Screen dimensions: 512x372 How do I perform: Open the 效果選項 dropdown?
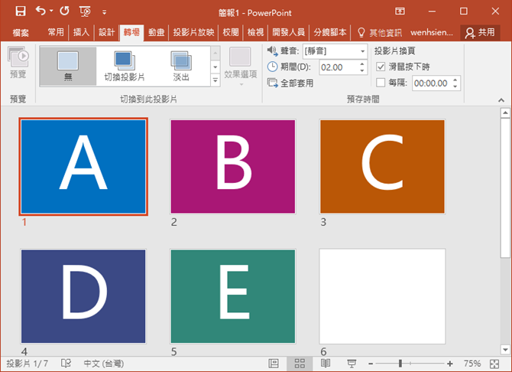pyautogui.click(x=240, y=67)
